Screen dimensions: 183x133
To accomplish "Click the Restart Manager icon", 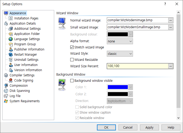I will [11, 55].
